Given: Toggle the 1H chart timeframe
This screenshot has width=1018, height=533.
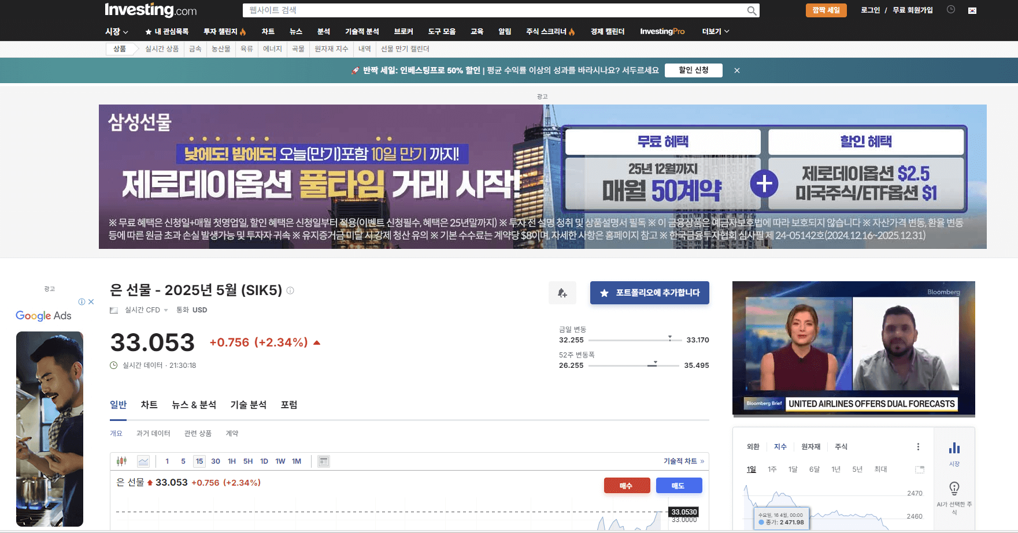Looking at the screenshot, I should (x=232, y=461).
